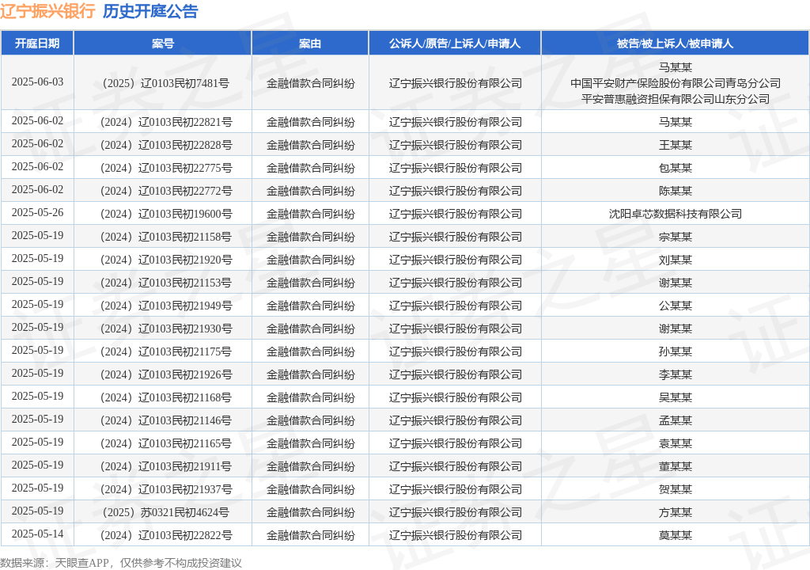Click defendant 李某某
810x570 pixels.
click(x=676, y=375)
